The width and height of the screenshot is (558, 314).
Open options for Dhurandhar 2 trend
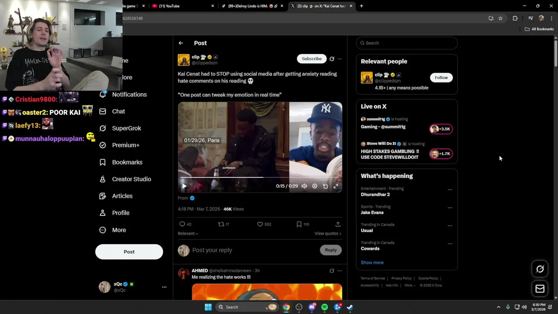[450, 190]
